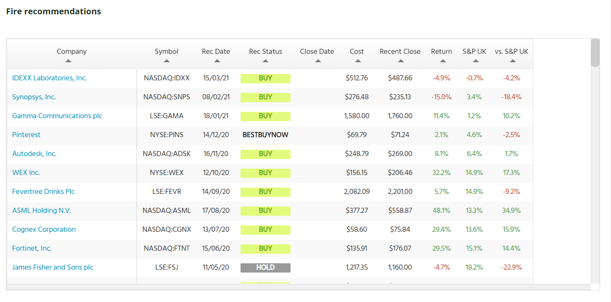
Task: Click BUY status for IDEXX Laboratories
Action: (265, 78)
